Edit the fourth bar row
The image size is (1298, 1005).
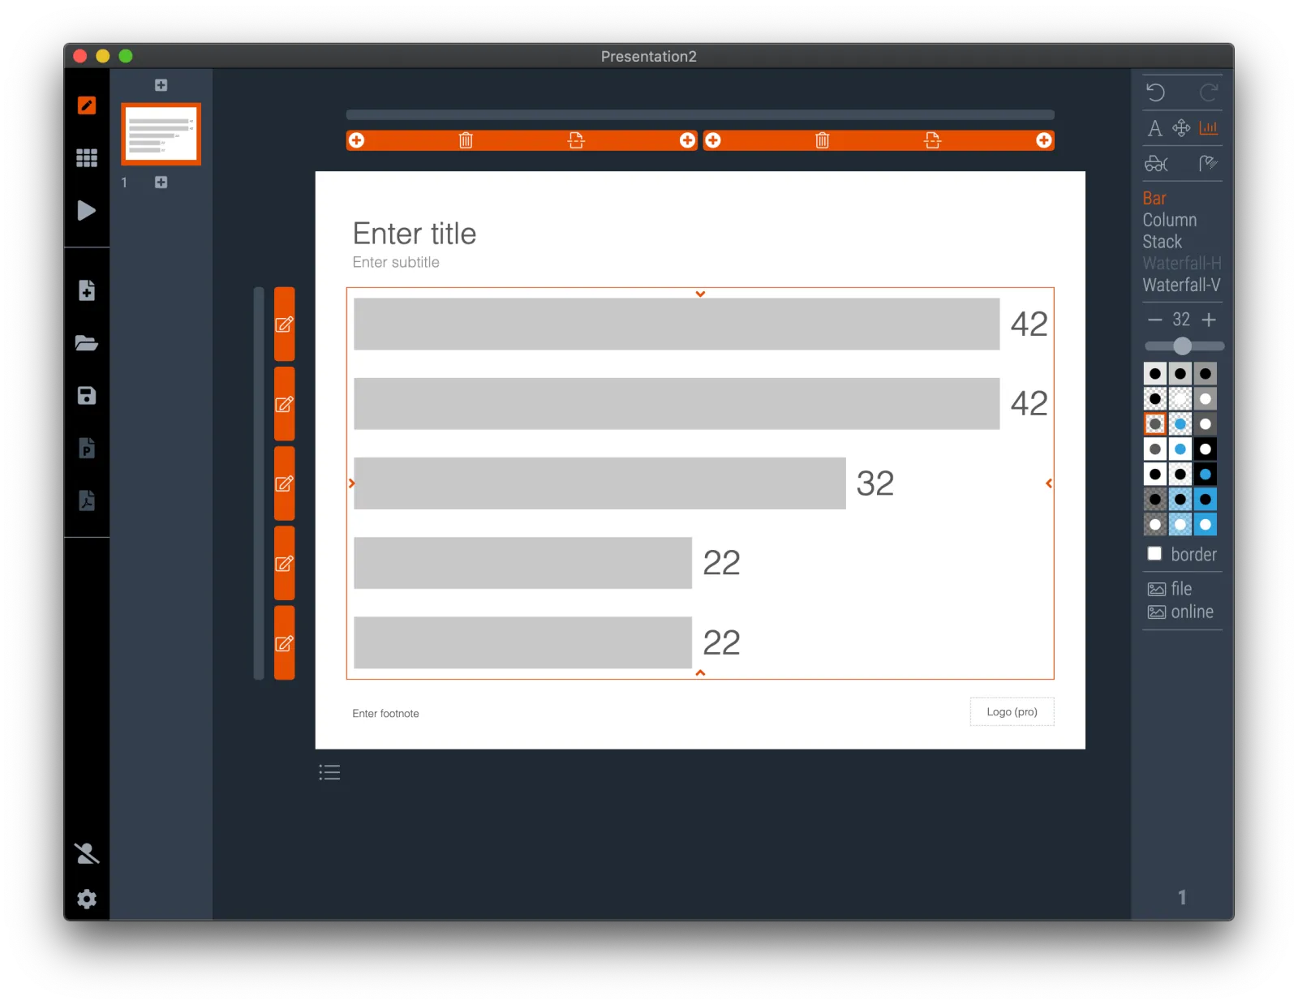click(x=284, y=563)
